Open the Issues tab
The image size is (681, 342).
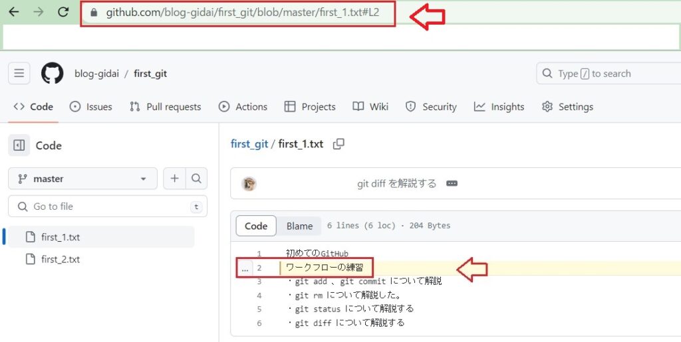(91, 107)
